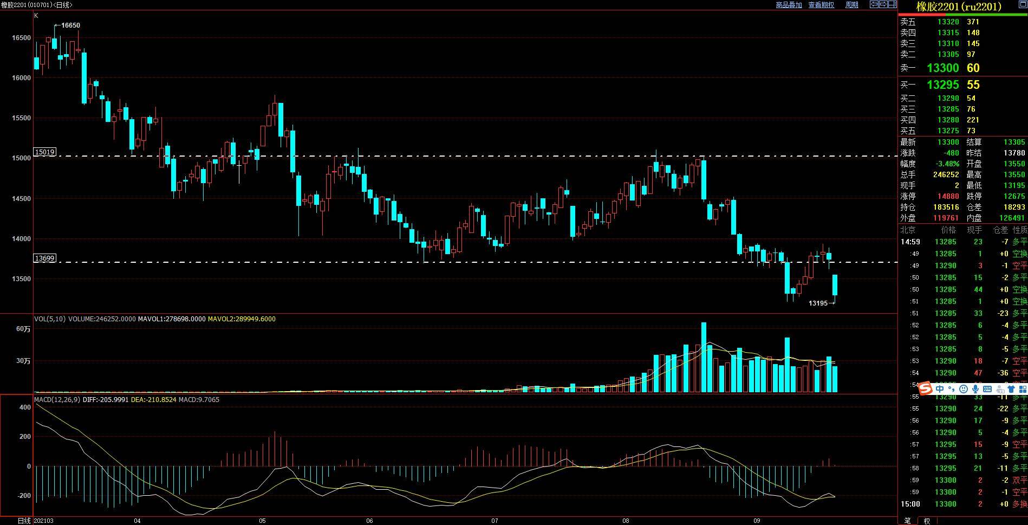Open Sogou soft keyboard icon
This screenshot has width=1028, height=525.
[x=987, y=389]
